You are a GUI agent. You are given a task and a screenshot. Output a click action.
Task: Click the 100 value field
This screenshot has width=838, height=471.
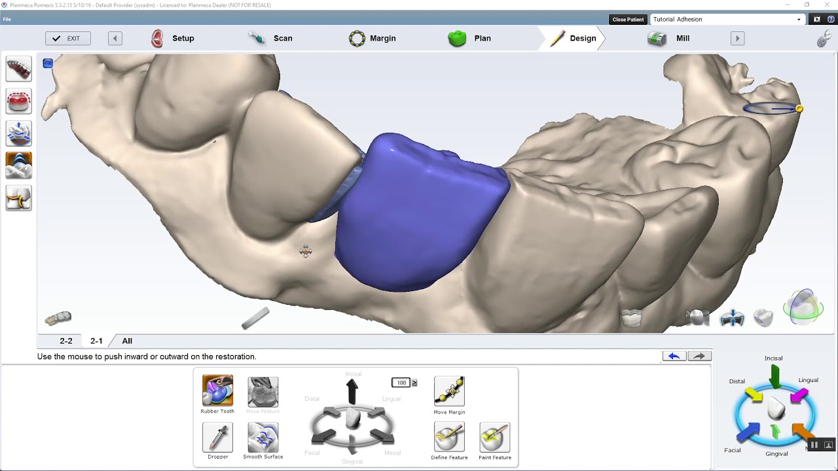401,383
